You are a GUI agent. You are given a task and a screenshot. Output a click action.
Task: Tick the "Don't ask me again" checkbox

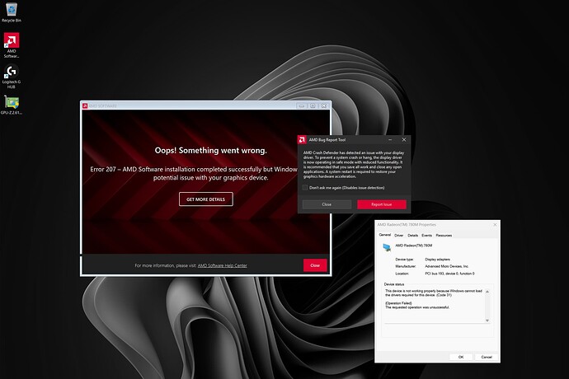pyautogui.click(x=305, y=188)
